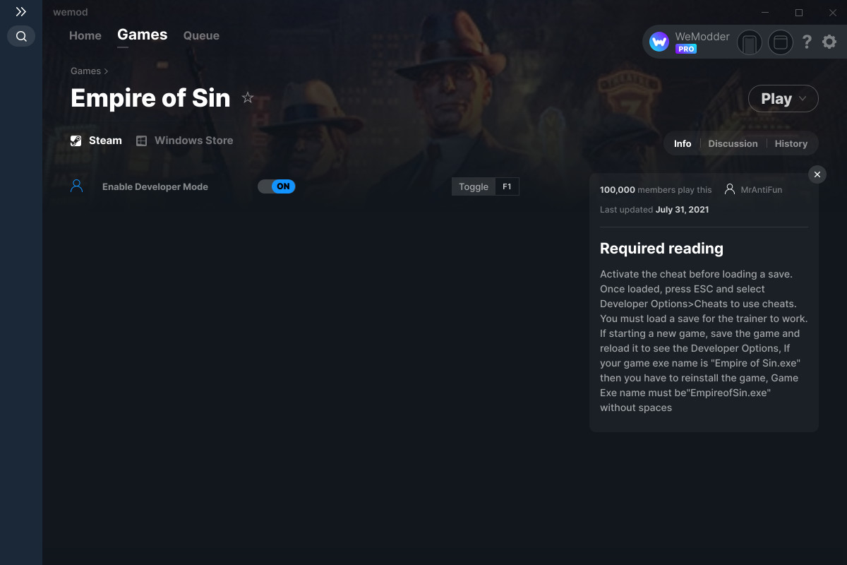This screenshot has height=565, width=847.
Task: Click the WeMod logo avatar icon
Action: tap(659, 42)
